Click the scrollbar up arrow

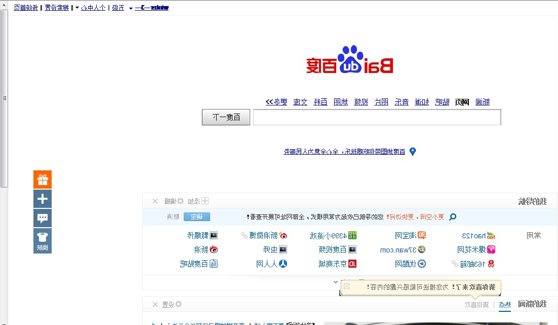4,5
